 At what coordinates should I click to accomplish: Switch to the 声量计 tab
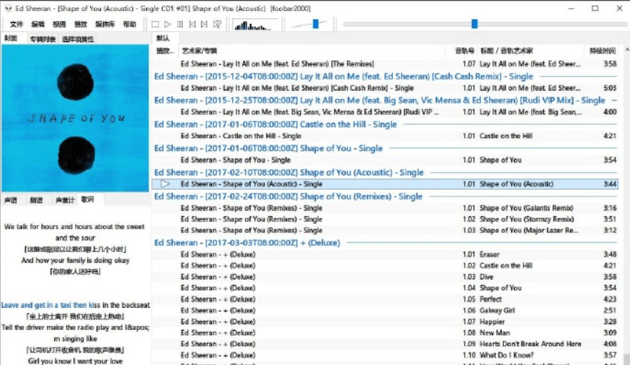click(65, 200)
